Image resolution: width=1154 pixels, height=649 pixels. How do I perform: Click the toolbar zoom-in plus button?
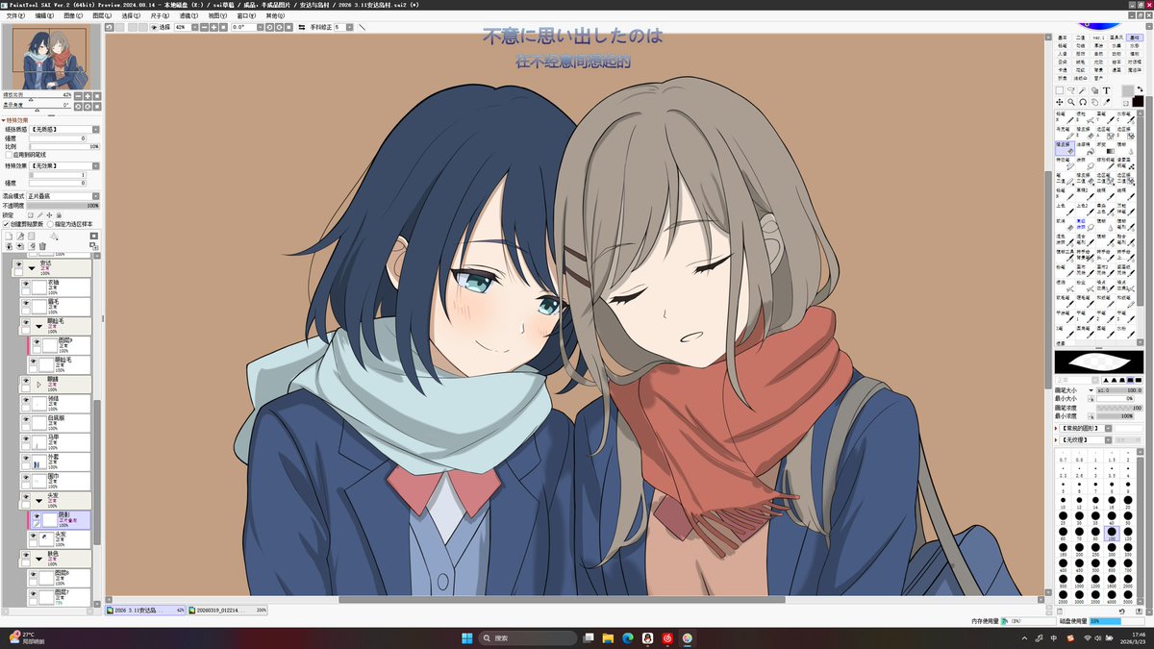coord(213,27)
